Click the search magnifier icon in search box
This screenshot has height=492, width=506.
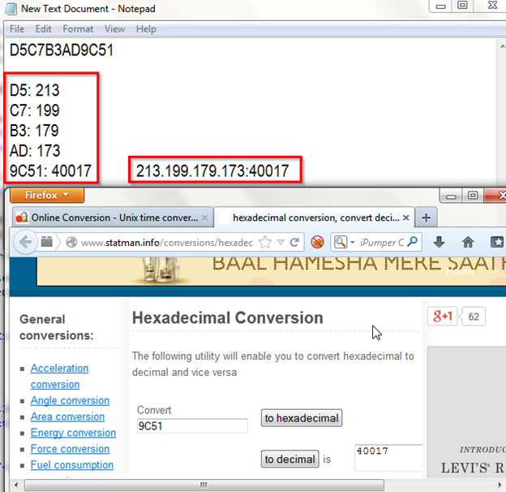pos(414,242)
